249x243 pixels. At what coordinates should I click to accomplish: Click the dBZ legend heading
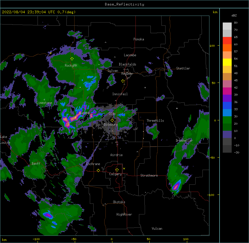coord(234,15)
